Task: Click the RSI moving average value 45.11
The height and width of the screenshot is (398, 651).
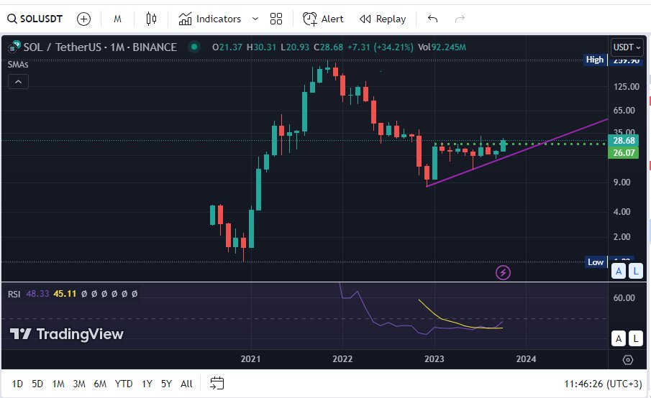Action: pyautogui.click(x=65, y=294)
